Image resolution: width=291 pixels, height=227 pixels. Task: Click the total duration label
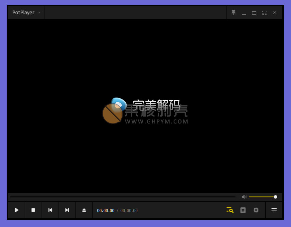[129, 210]
